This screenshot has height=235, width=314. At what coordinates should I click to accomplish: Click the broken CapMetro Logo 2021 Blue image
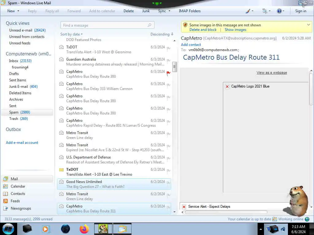(x=266, y=137)
